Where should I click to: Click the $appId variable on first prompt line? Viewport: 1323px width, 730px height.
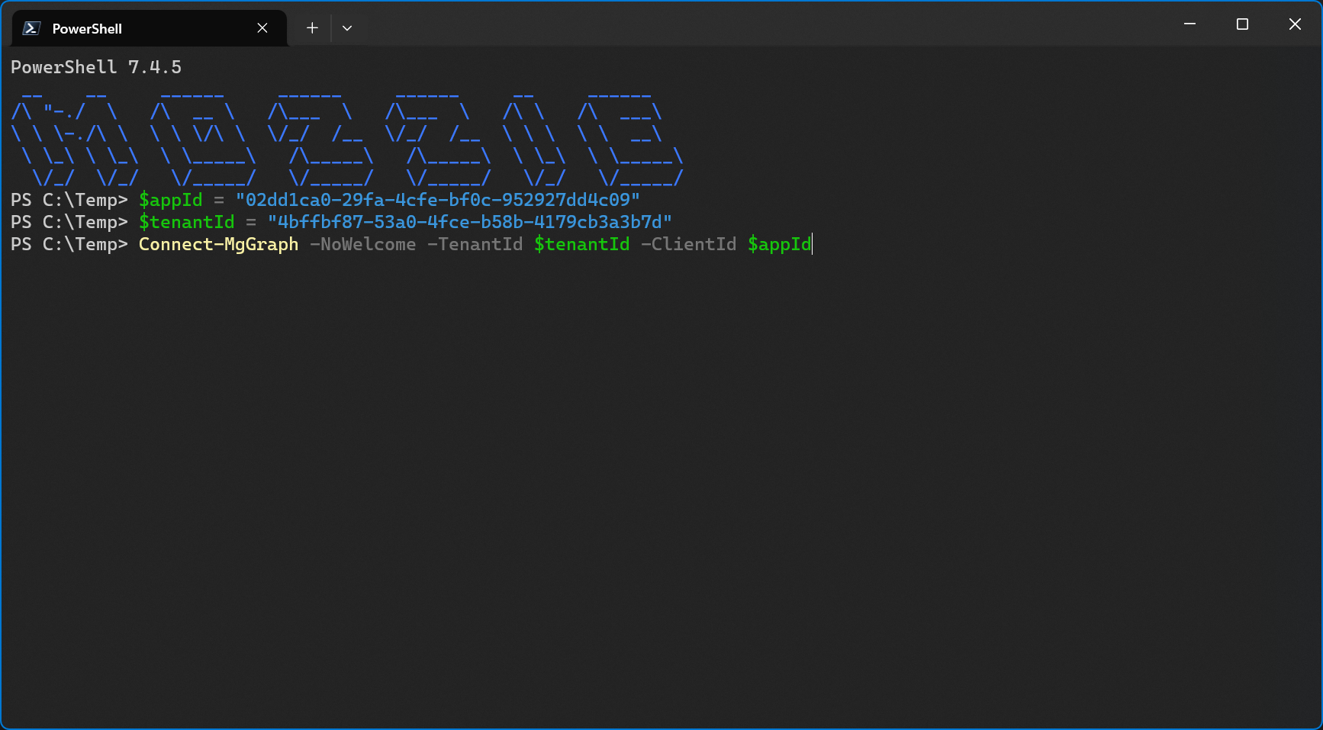coord(171,200)
